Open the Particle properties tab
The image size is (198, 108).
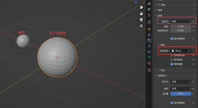[x=149, y=40]
